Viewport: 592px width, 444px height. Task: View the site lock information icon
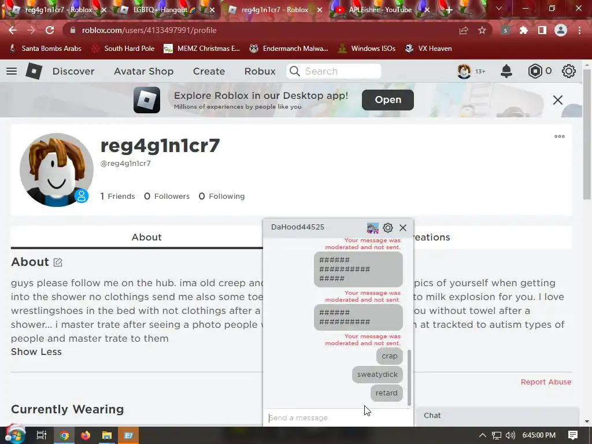pyautogui.click(x=73, y=30)
